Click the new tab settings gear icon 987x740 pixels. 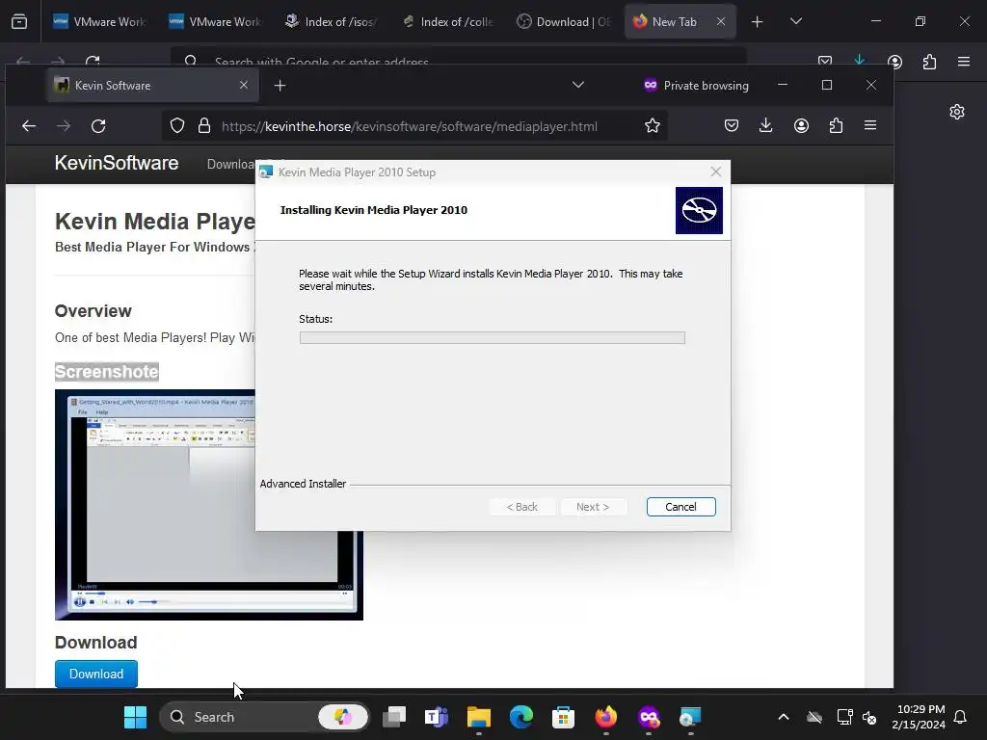coord(957,112)
